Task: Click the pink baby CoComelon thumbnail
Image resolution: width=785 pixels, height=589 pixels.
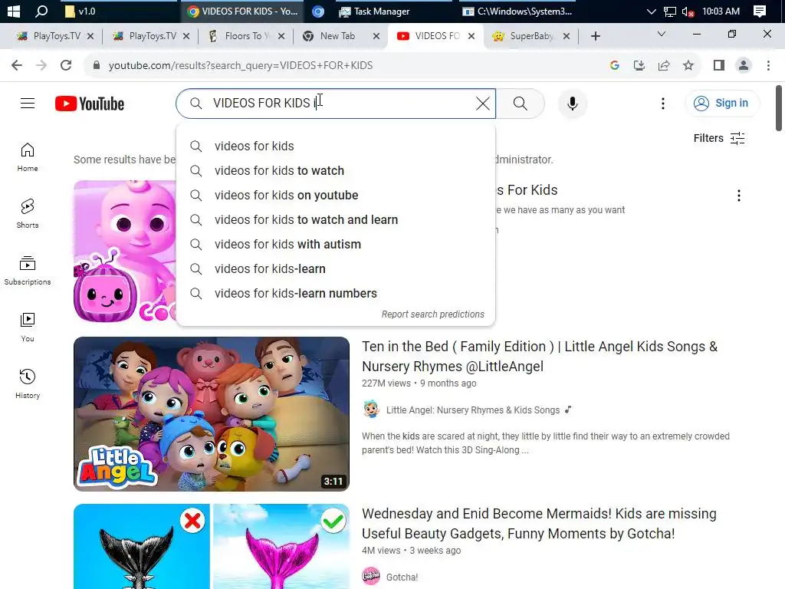Action: [x=125, y=251]
